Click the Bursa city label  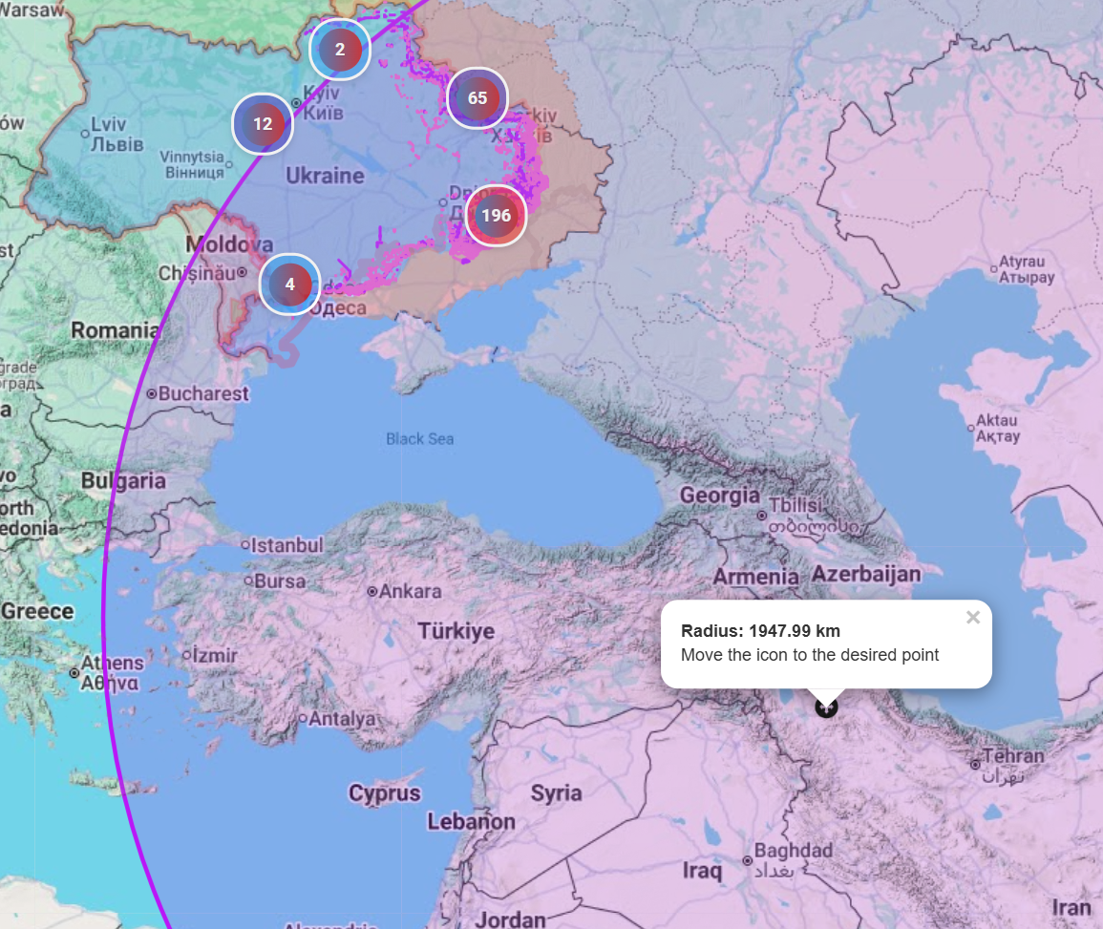pos(280,581)
